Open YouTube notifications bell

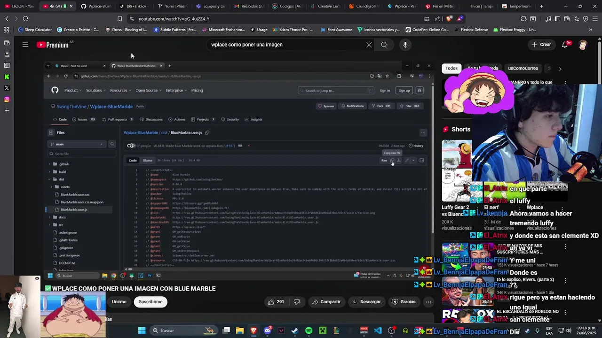click(x=565, y=45)
